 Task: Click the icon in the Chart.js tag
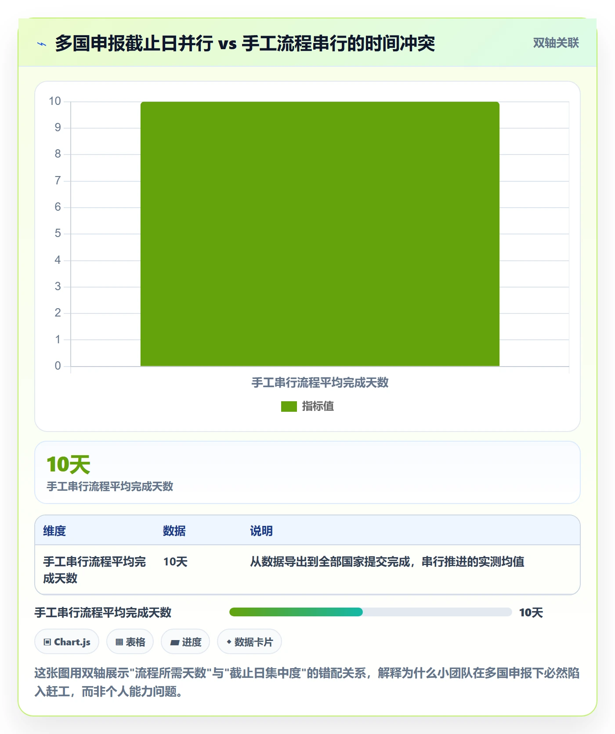pos(47,642)
